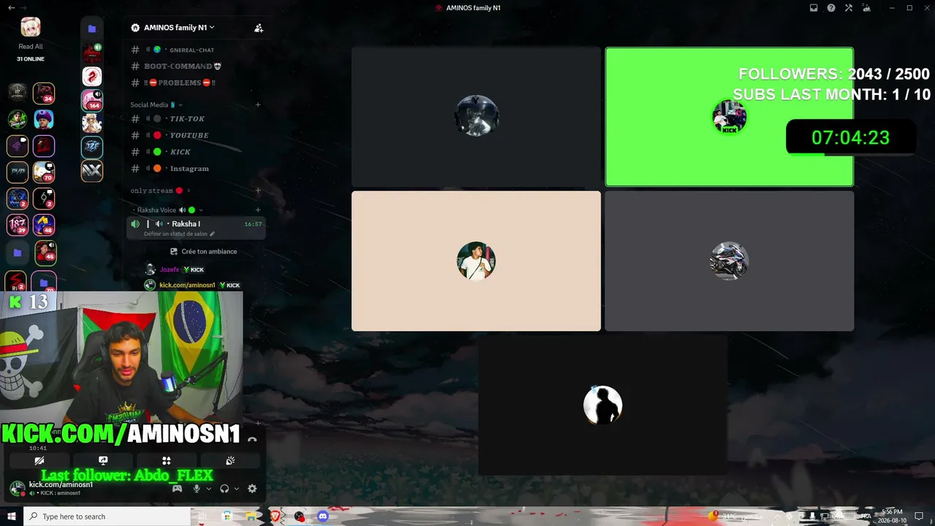Viewport: 935px width, 526px height.
Task: Select the silhouette avatar participant tile
Action: click(603, 405)
